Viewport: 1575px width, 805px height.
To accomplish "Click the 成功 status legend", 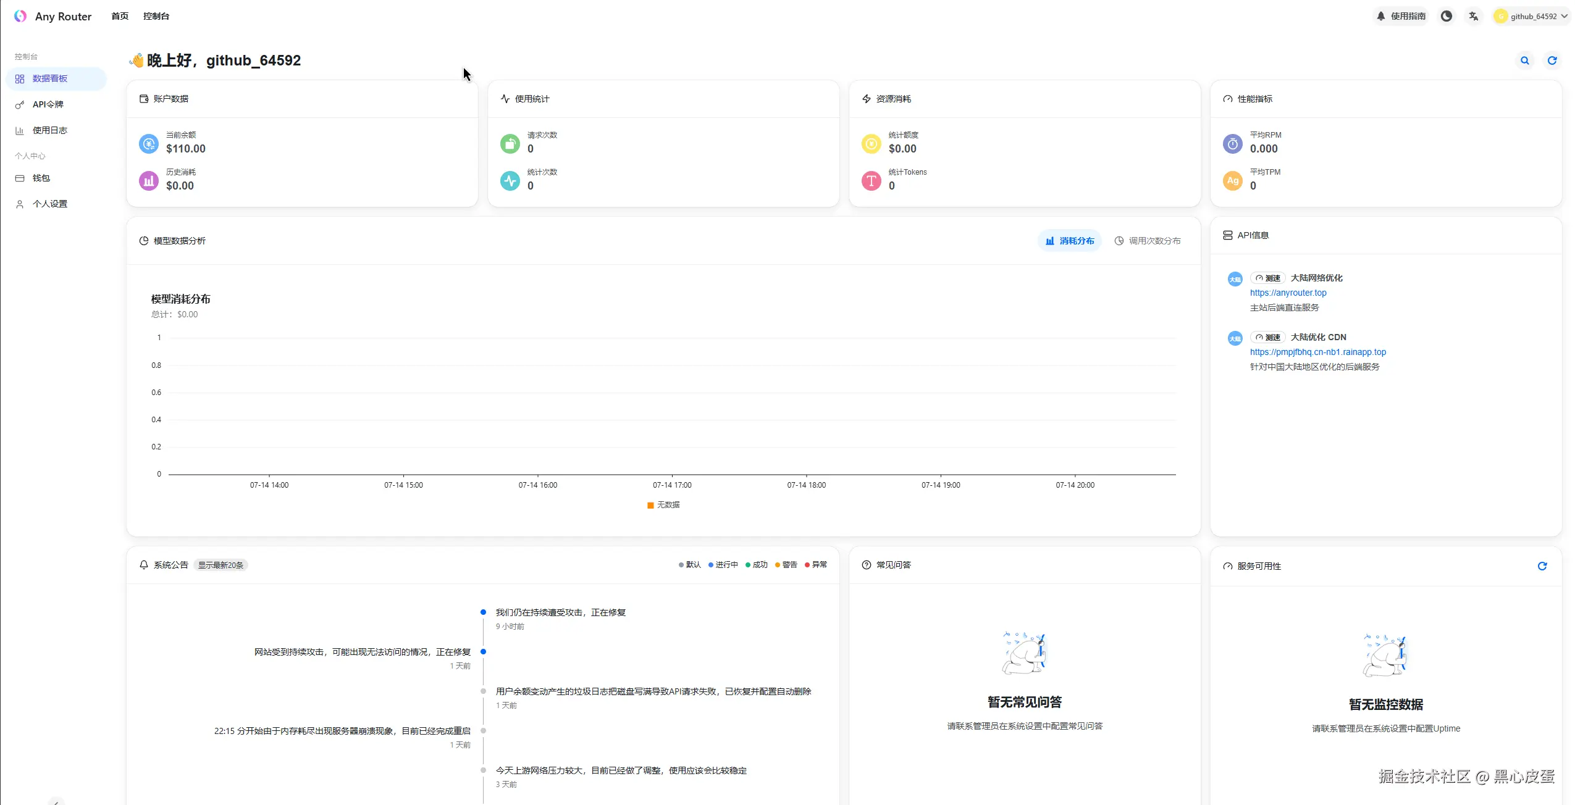I will (756, 565).
